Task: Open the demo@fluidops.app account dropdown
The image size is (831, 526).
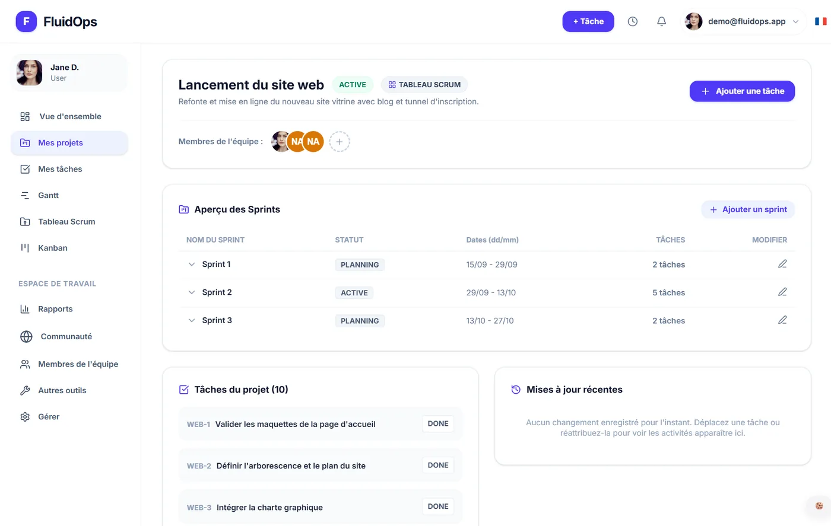Action: [743, 21]
